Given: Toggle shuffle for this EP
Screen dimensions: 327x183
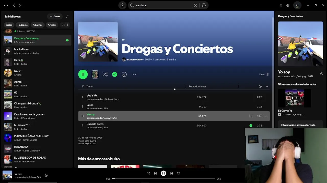Looking at the screenshot, I should point(105,74).
